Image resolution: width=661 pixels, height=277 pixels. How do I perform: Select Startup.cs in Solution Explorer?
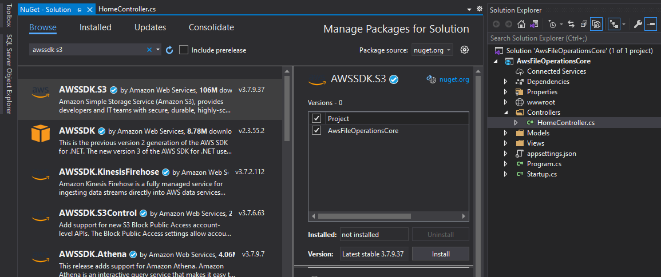[541, 174]
